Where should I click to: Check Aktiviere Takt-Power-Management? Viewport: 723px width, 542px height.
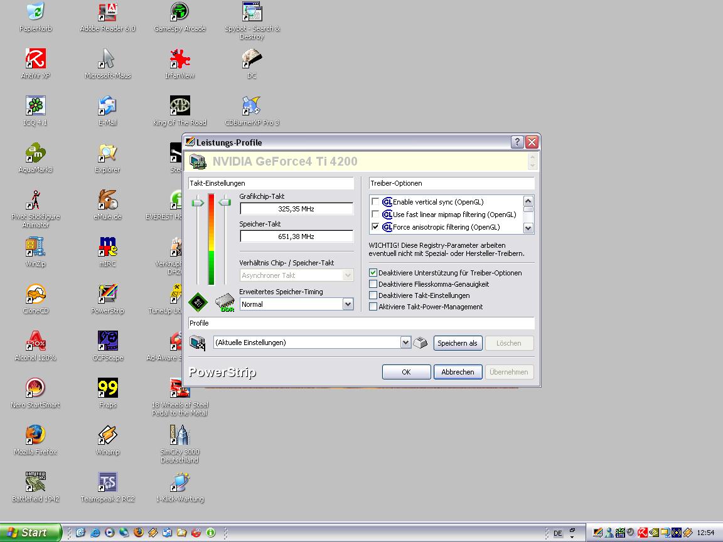pyautogui.click(x=373, y=307)
